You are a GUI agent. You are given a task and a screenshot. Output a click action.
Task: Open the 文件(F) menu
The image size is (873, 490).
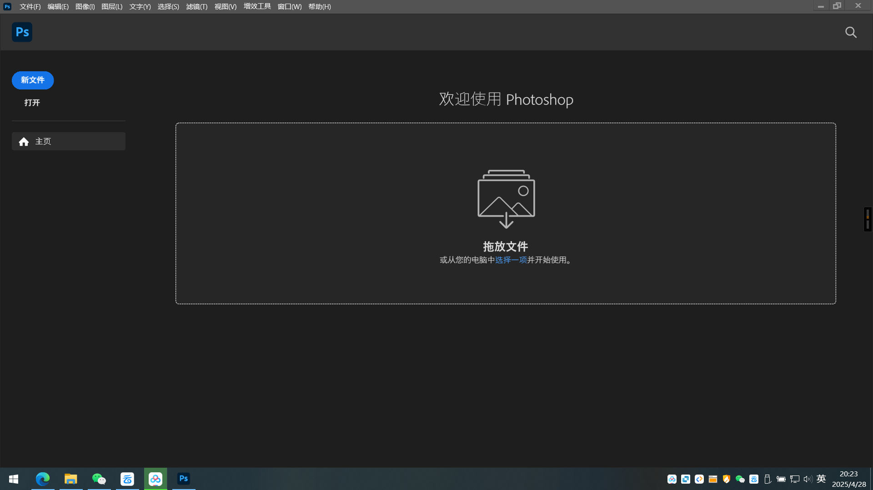(30, 7)
